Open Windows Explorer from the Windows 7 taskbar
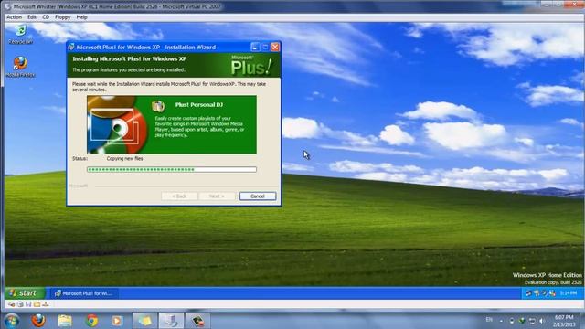 pos(65,321)
